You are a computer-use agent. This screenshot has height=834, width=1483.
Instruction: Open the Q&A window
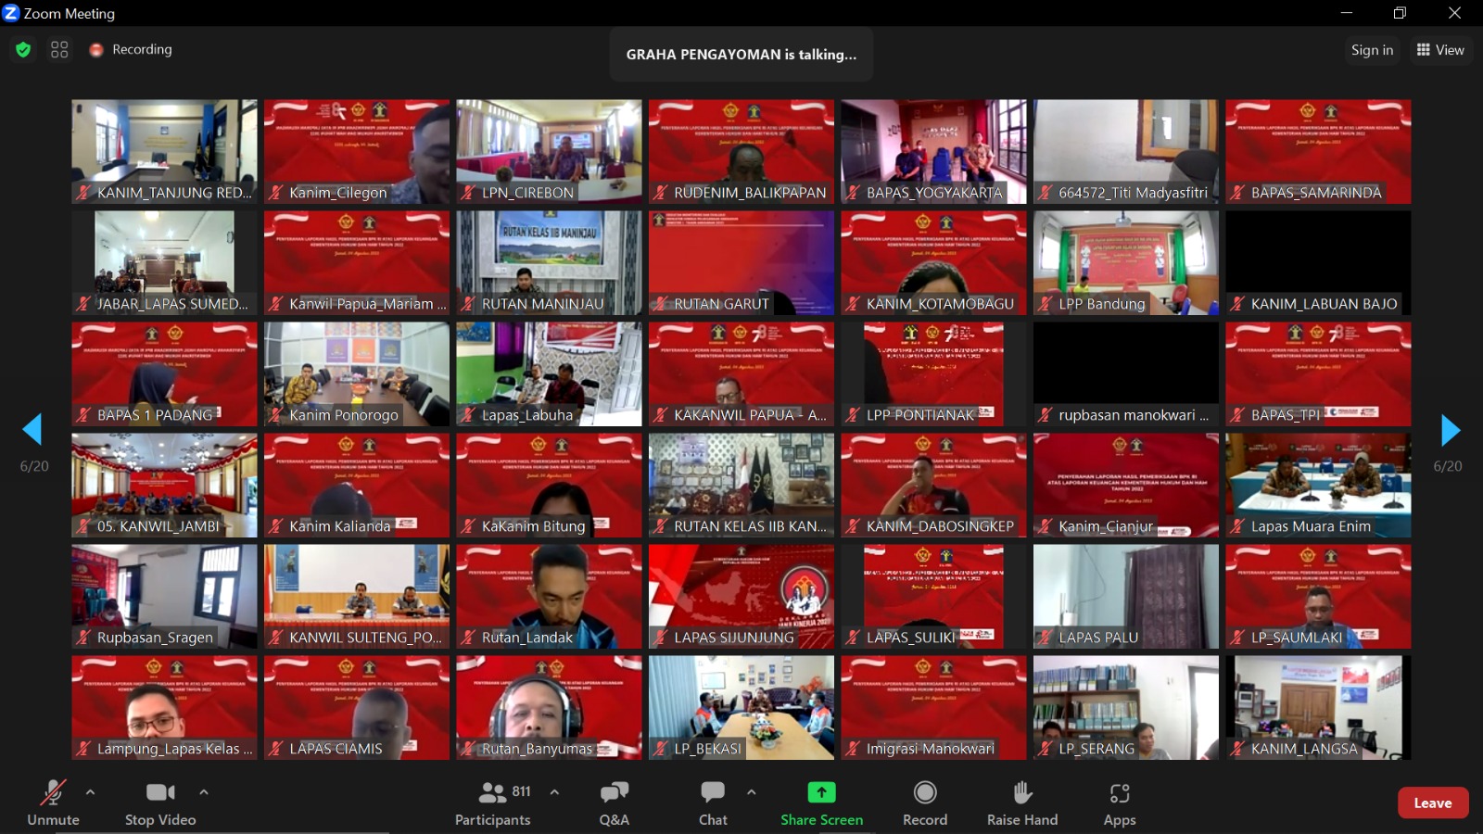click(x=614, y=793)
